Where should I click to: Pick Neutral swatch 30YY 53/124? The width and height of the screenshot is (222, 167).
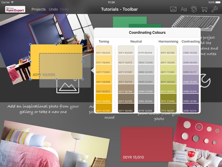tap(126, 79)
